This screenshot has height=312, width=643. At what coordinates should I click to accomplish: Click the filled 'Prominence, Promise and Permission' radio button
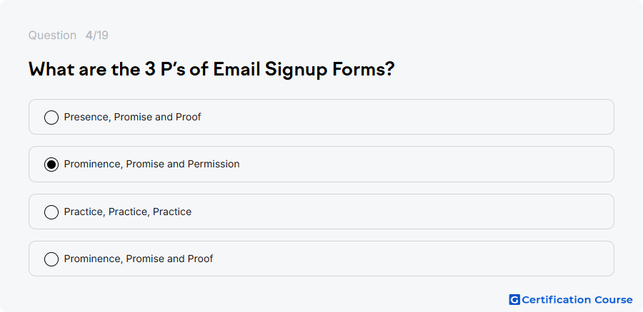51,165
